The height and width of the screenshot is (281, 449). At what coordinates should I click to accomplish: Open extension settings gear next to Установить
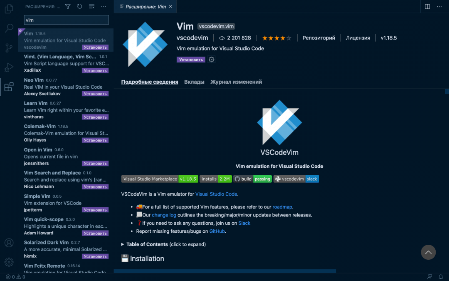pyautogui.click(x=211, y=60)
